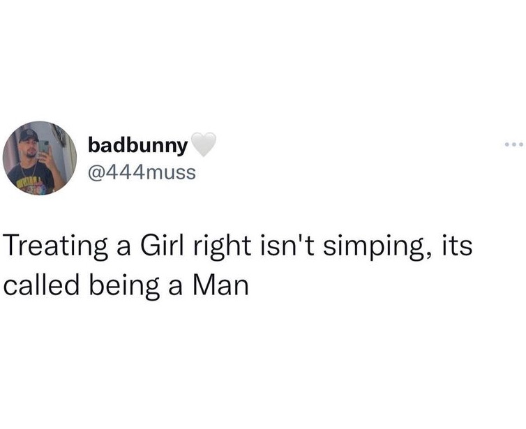Click the white heart emoji beside badbunny
526x429 pixels.
(x=203, y=144)
